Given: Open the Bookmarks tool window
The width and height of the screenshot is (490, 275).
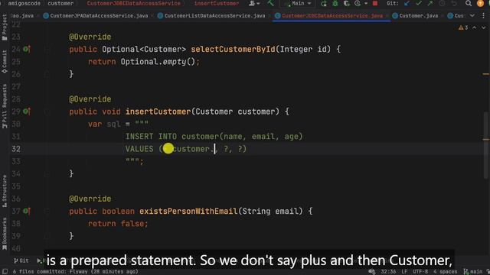Looking at the screenshot, I should tap(5, 234).
